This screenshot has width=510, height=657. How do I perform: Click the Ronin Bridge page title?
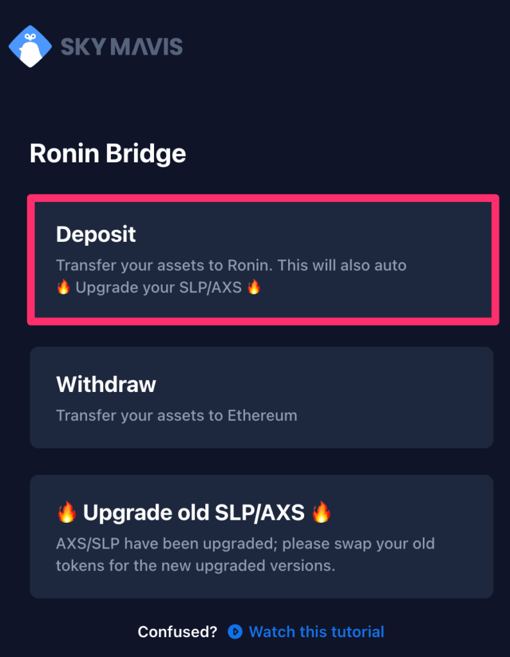pyautogui.click(x=108, y=153)
